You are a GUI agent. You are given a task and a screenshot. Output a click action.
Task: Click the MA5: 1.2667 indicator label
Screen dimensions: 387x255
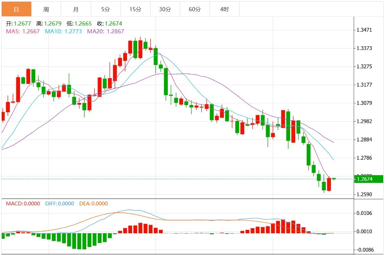point(23,31)
